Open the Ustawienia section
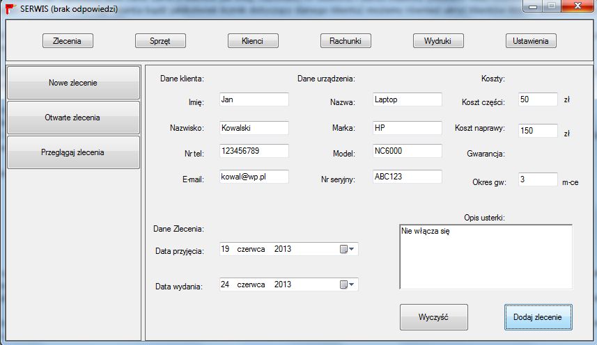597x345 pixels. [x=531, y=40]
